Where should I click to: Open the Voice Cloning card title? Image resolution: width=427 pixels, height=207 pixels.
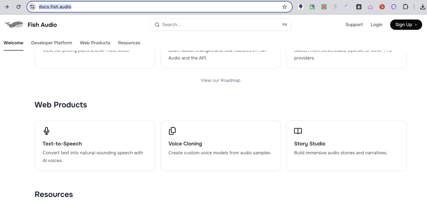coord(185,144)
